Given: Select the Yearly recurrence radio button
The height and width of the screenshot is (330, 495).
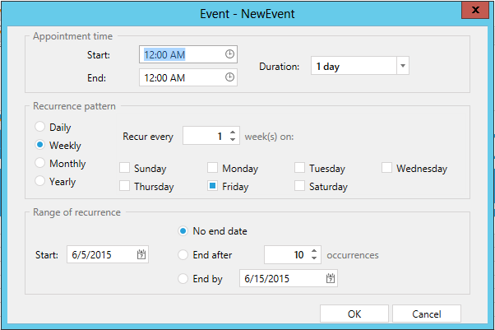Looking at the screenshot, I should click(x=39, y=182).
